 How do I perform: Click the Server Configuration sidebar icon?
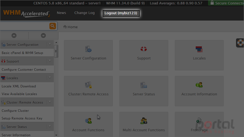(3, 45)
